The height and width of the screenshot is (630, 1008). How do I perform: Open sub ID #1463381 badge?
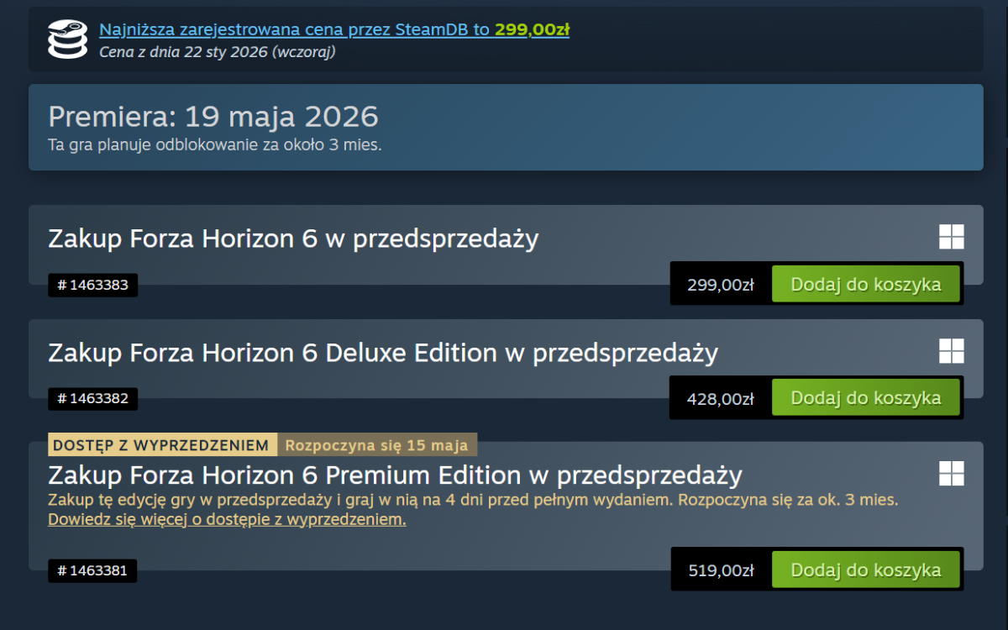[92, 571]
